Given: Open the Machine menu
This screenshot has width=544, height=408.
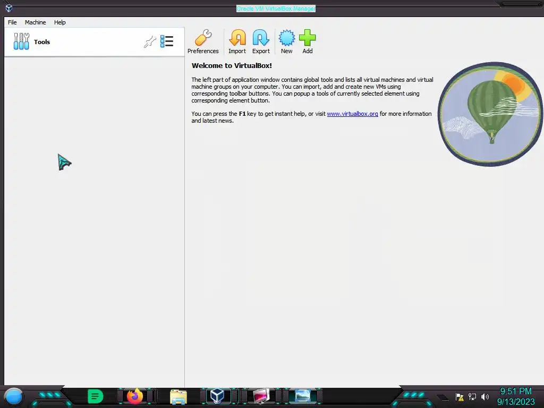Looking at the screenshot, I should pyautogui.click(x=36, y=22).
